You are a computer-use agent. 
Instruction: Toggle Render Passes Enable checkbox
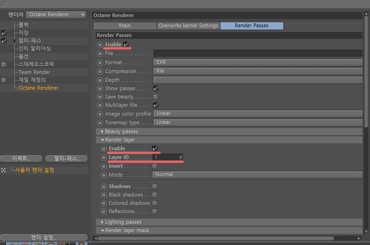(x=126, y=44)
